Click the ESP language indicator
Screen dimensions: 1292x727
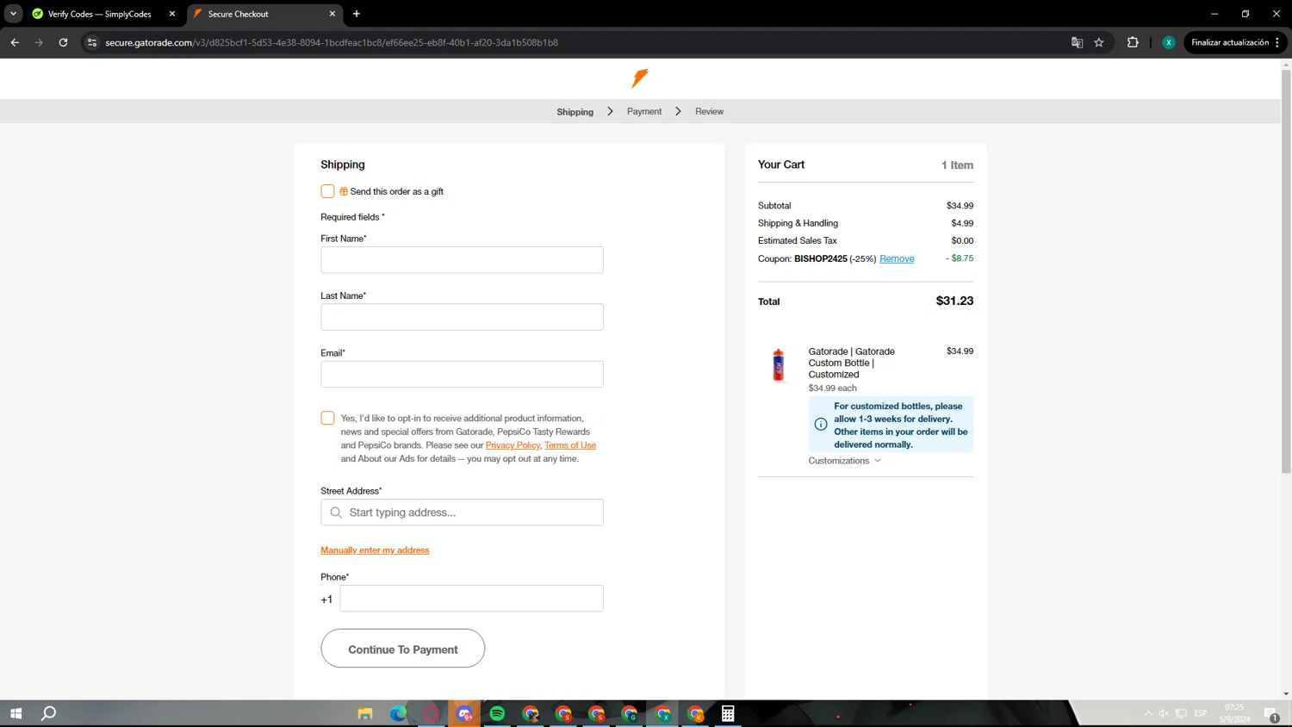pos(1201,713)
